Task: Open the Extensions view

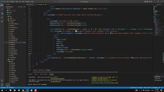Action: [x=2, y=21]
